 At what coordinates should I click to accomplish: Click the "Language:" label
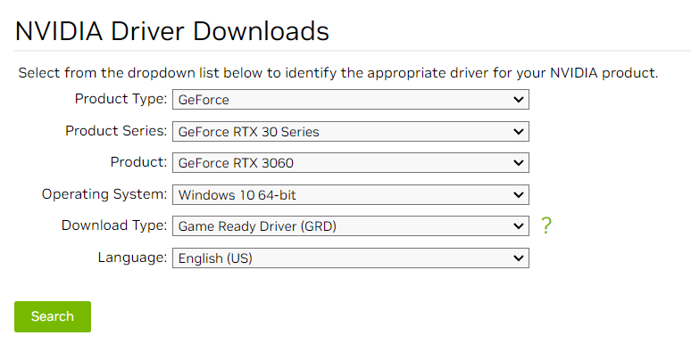(x=132, y=258)
